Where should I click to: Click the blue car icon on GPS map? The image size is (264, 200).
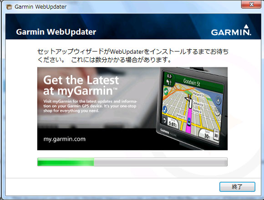(189, 122)
